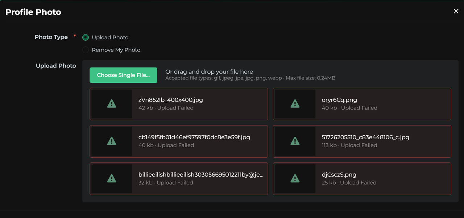Image resolution: width=464 pixels, height=218 pixels.
Task: Click the Photo Type field label
Action: [51, 37]
